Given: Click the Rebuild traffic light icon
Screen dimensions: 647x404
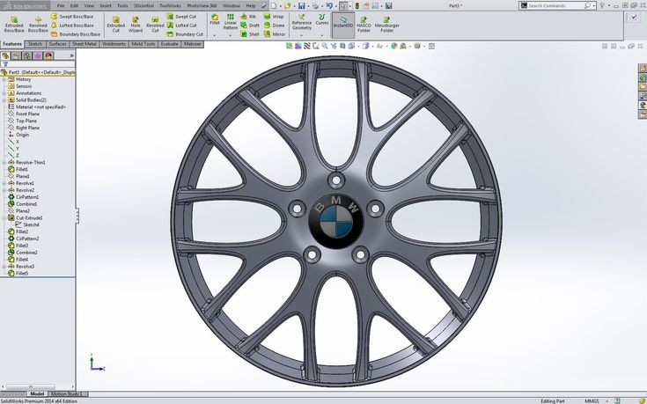Looking at the screenshot, I should pos(357,6).
